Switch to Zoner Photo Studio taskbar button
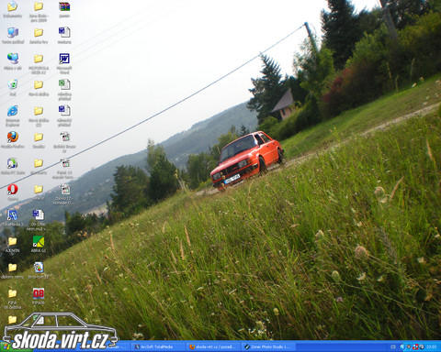Image resolution: width=441 pixels, height=352 pixels. (x=267, y=347)
